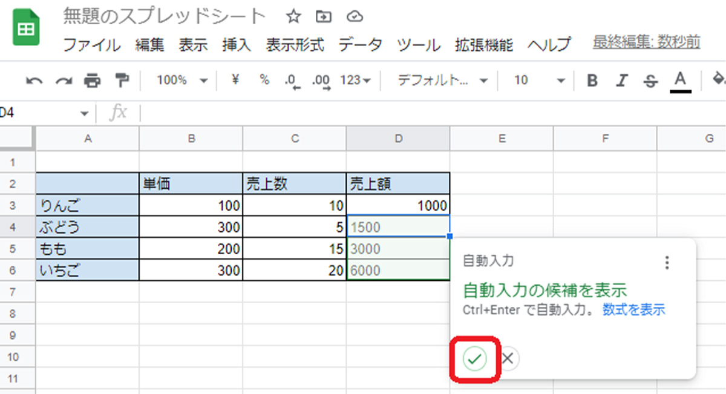Image resolution: width=726 pixels, height=394 pixels.
Task: Open the 挿入 menu
Action: point(237,45)
